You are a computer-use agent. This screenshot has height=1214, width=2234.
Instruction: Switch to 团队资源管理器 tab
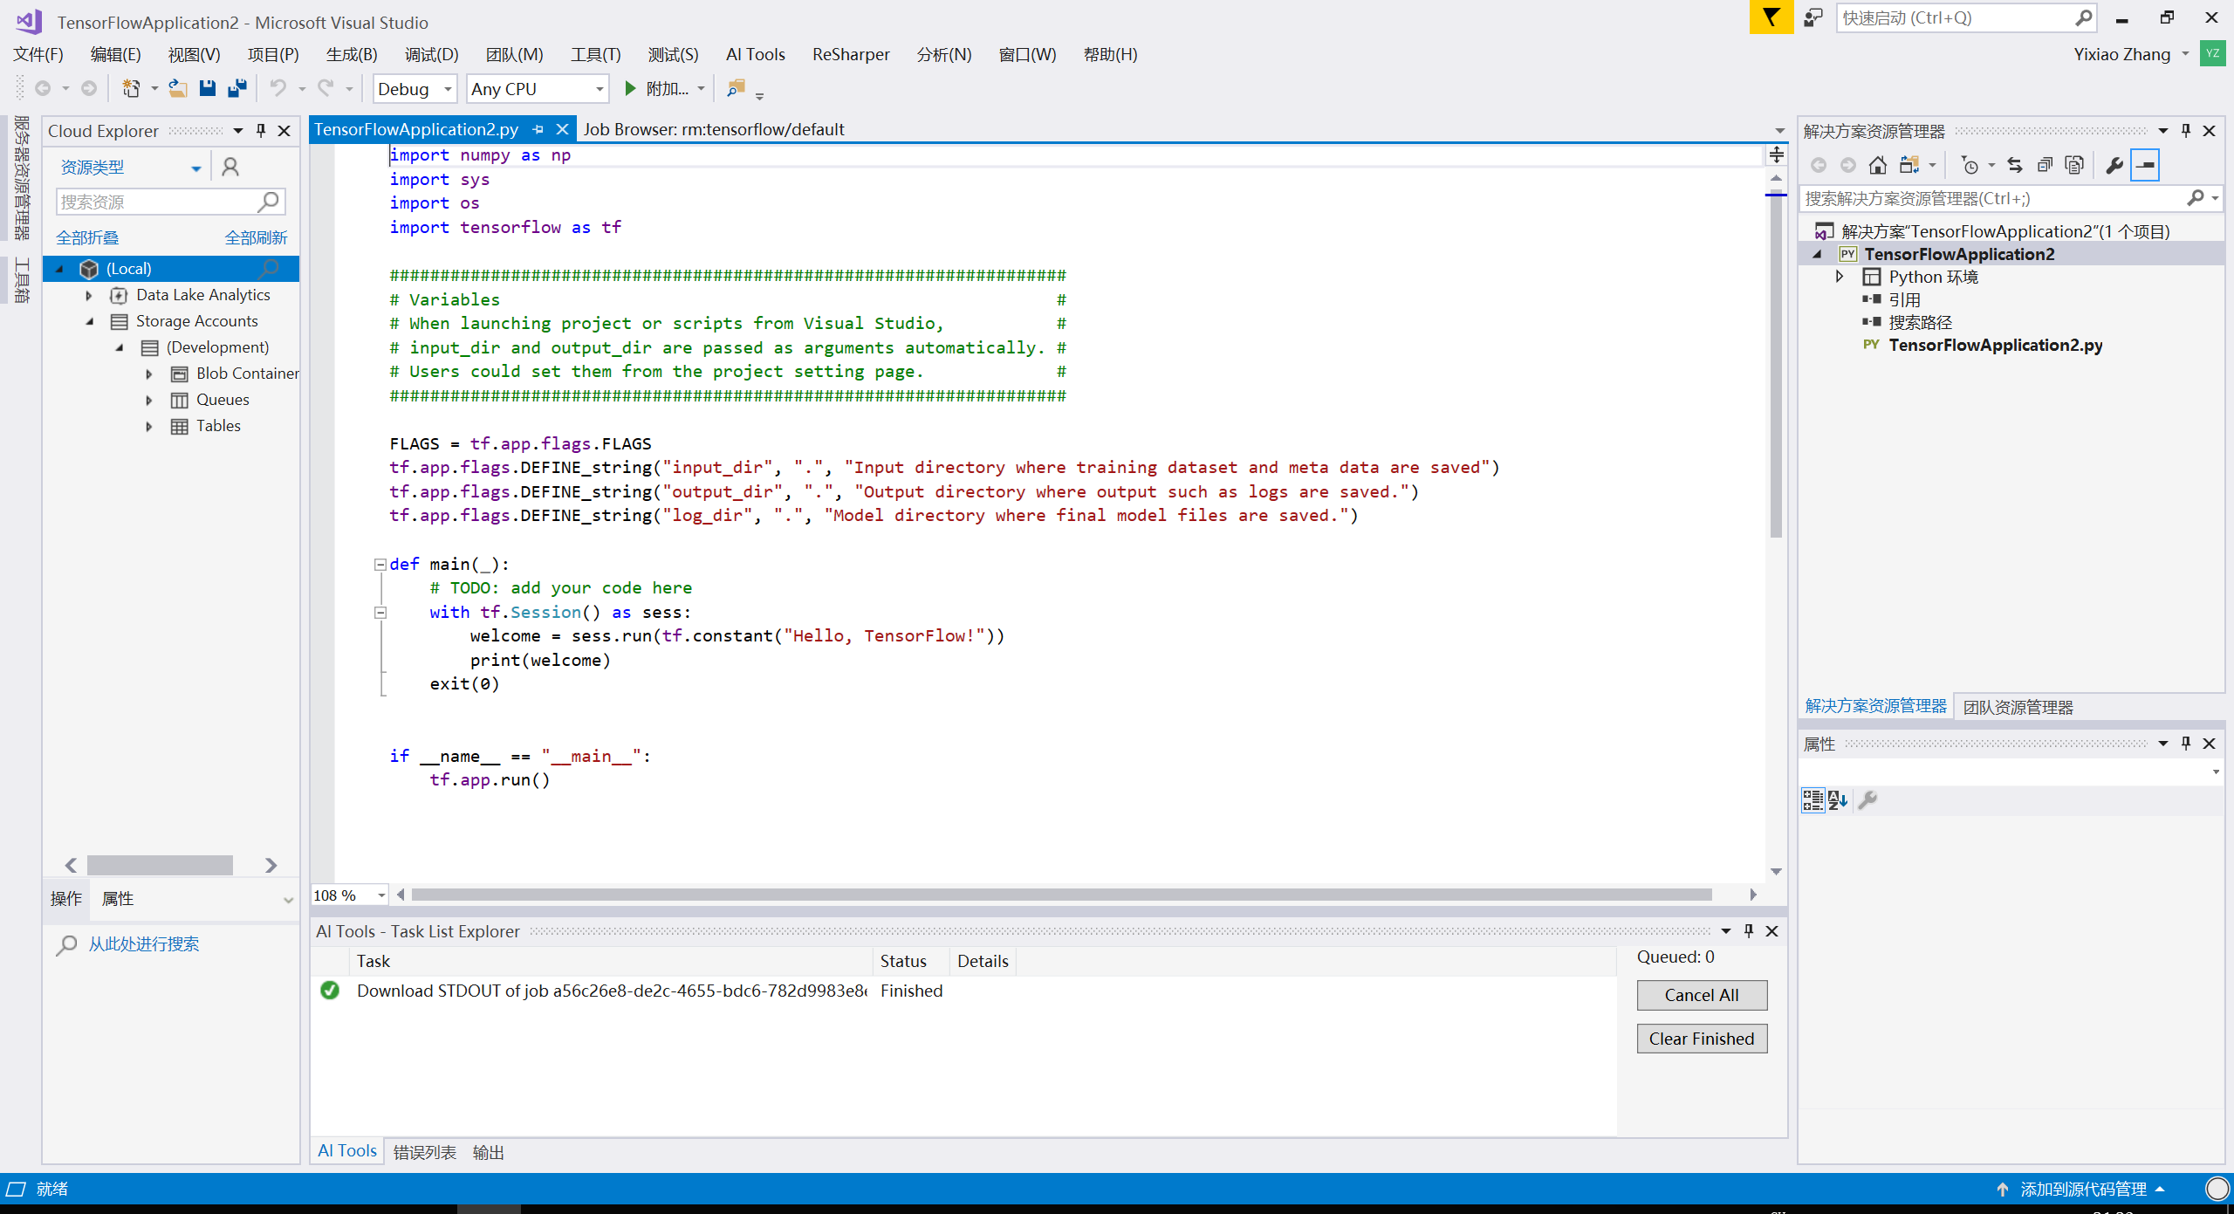2018,707
